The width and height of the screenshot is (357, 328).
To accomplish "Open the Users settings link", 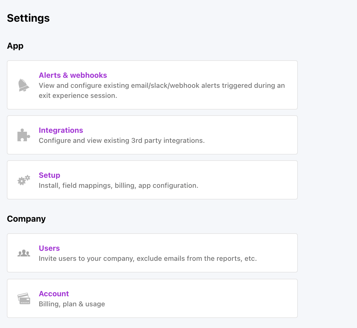I will (x=49, y=248).
